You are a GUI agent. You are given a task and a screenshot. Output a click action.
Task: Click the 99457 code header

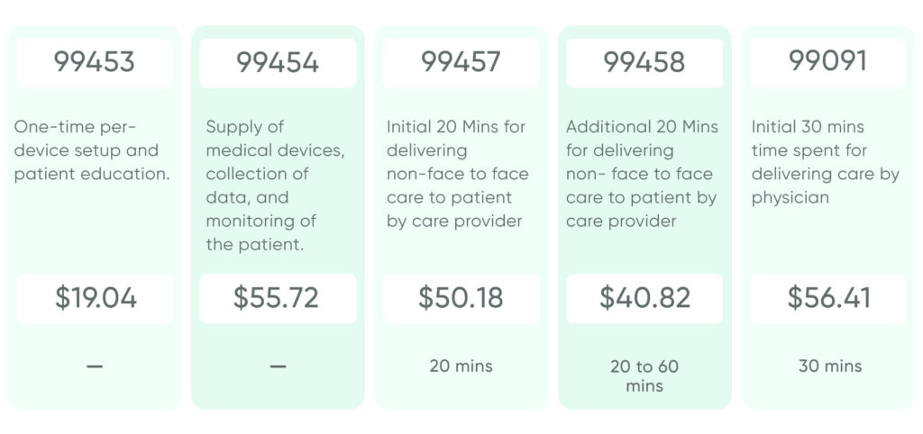click(x=461, y=62)
